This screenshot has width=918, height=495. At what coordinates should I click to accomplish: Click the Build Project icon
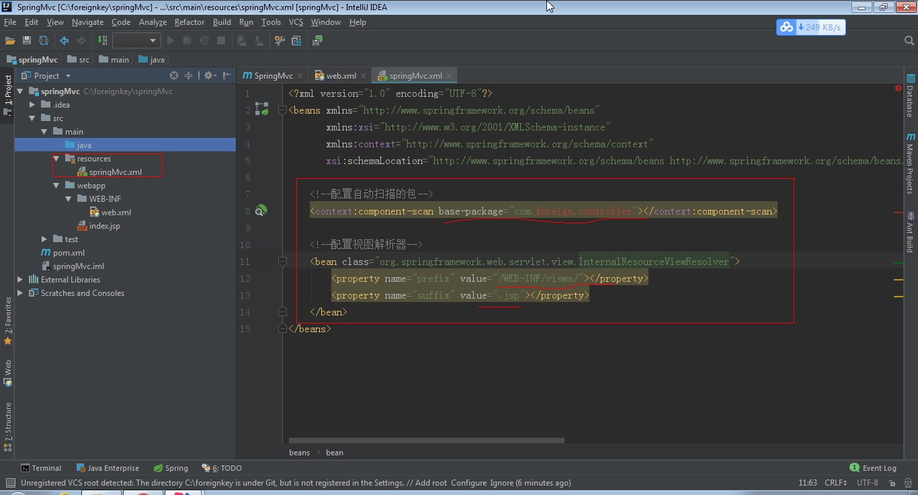point(103,40)
